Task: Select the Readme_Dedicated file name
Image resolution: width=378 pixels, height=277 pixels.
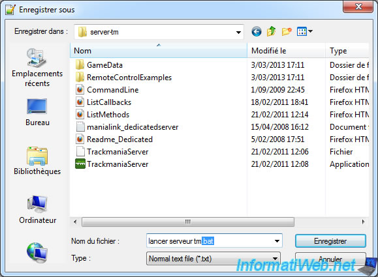Action: (x=119, y=139)
